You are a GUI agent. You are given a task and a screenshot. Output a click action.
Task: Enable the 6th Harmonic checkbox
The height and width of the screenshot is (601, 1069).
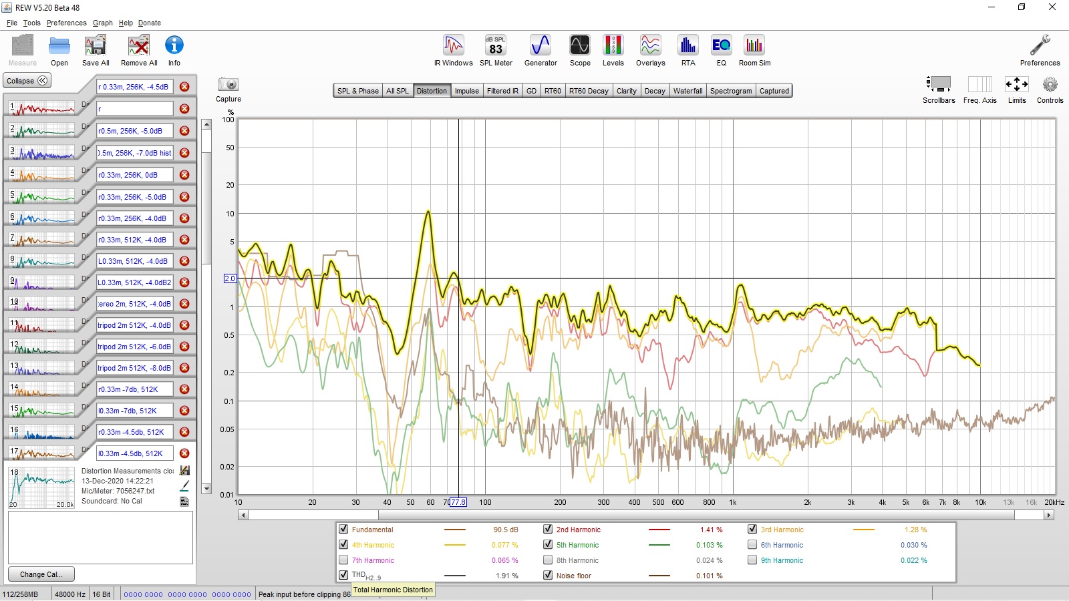752,544
